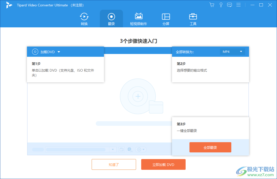This screenshot has height=179, width=277.
Task: Open the output folder icon in bottom toolbar
Action: tap(122, 149)
